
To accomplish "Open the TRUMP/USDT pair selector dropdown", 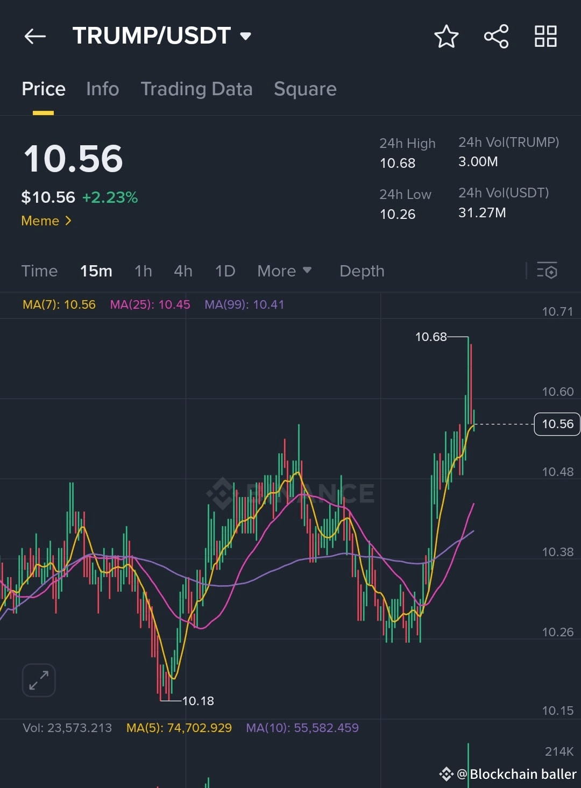I will click(162, 36).
